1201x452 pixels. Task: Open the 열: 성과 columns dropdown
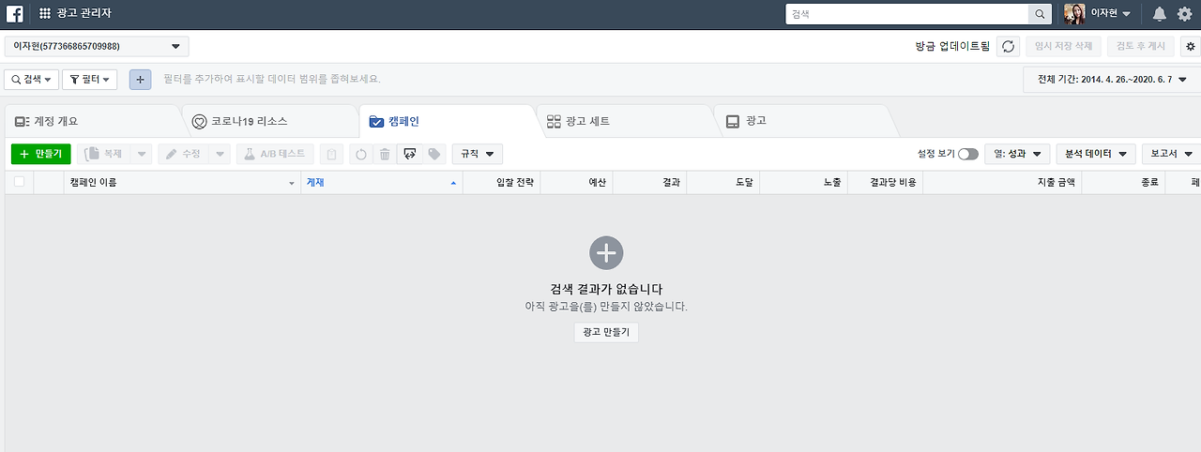click(x=1016, y=154)
